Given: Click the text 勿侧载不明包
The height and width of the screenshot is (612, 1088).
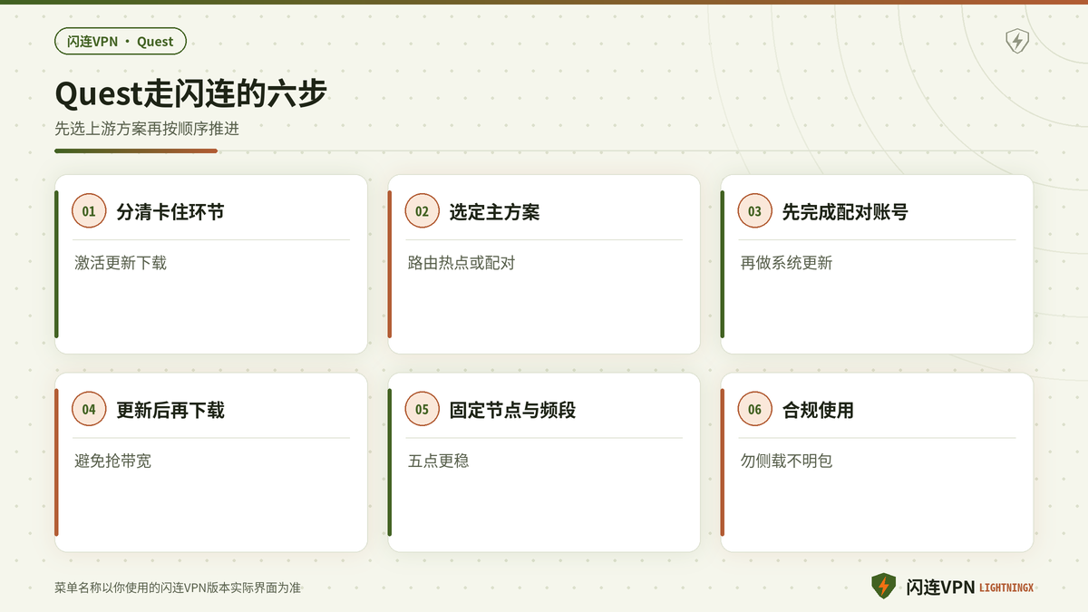Looking at the screenshot, I should (786, 461).
